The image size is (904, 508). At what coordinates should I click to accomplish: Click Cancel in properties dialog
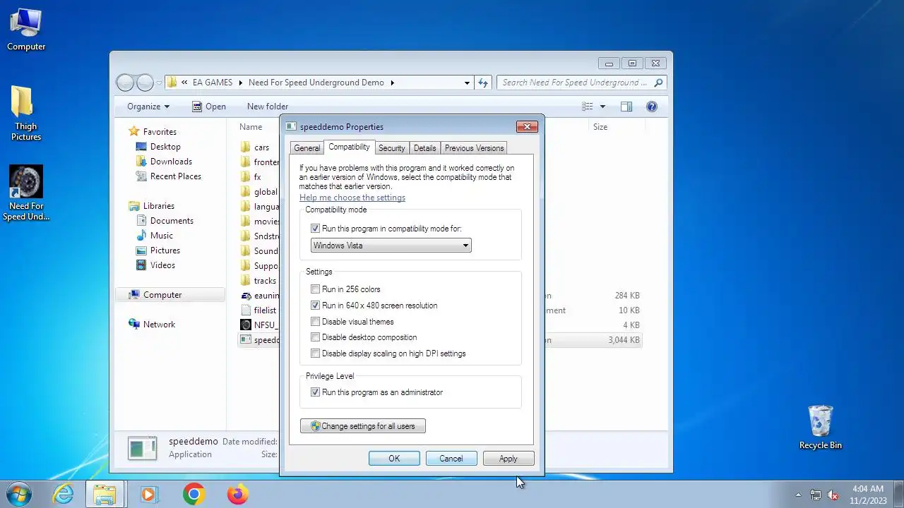(451, 459)
